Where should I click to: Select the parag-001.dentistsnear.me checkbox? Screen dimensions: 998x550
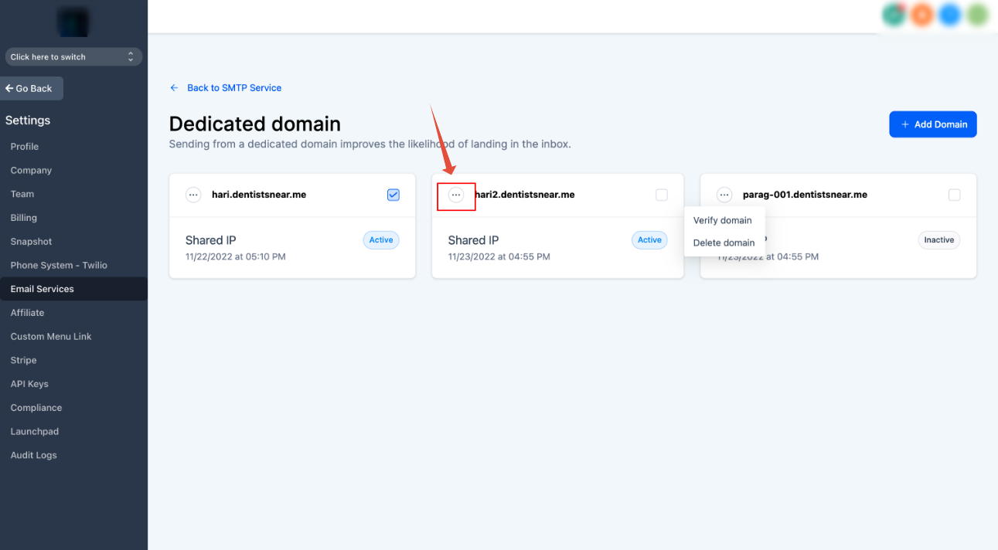[x=954, y=195]
